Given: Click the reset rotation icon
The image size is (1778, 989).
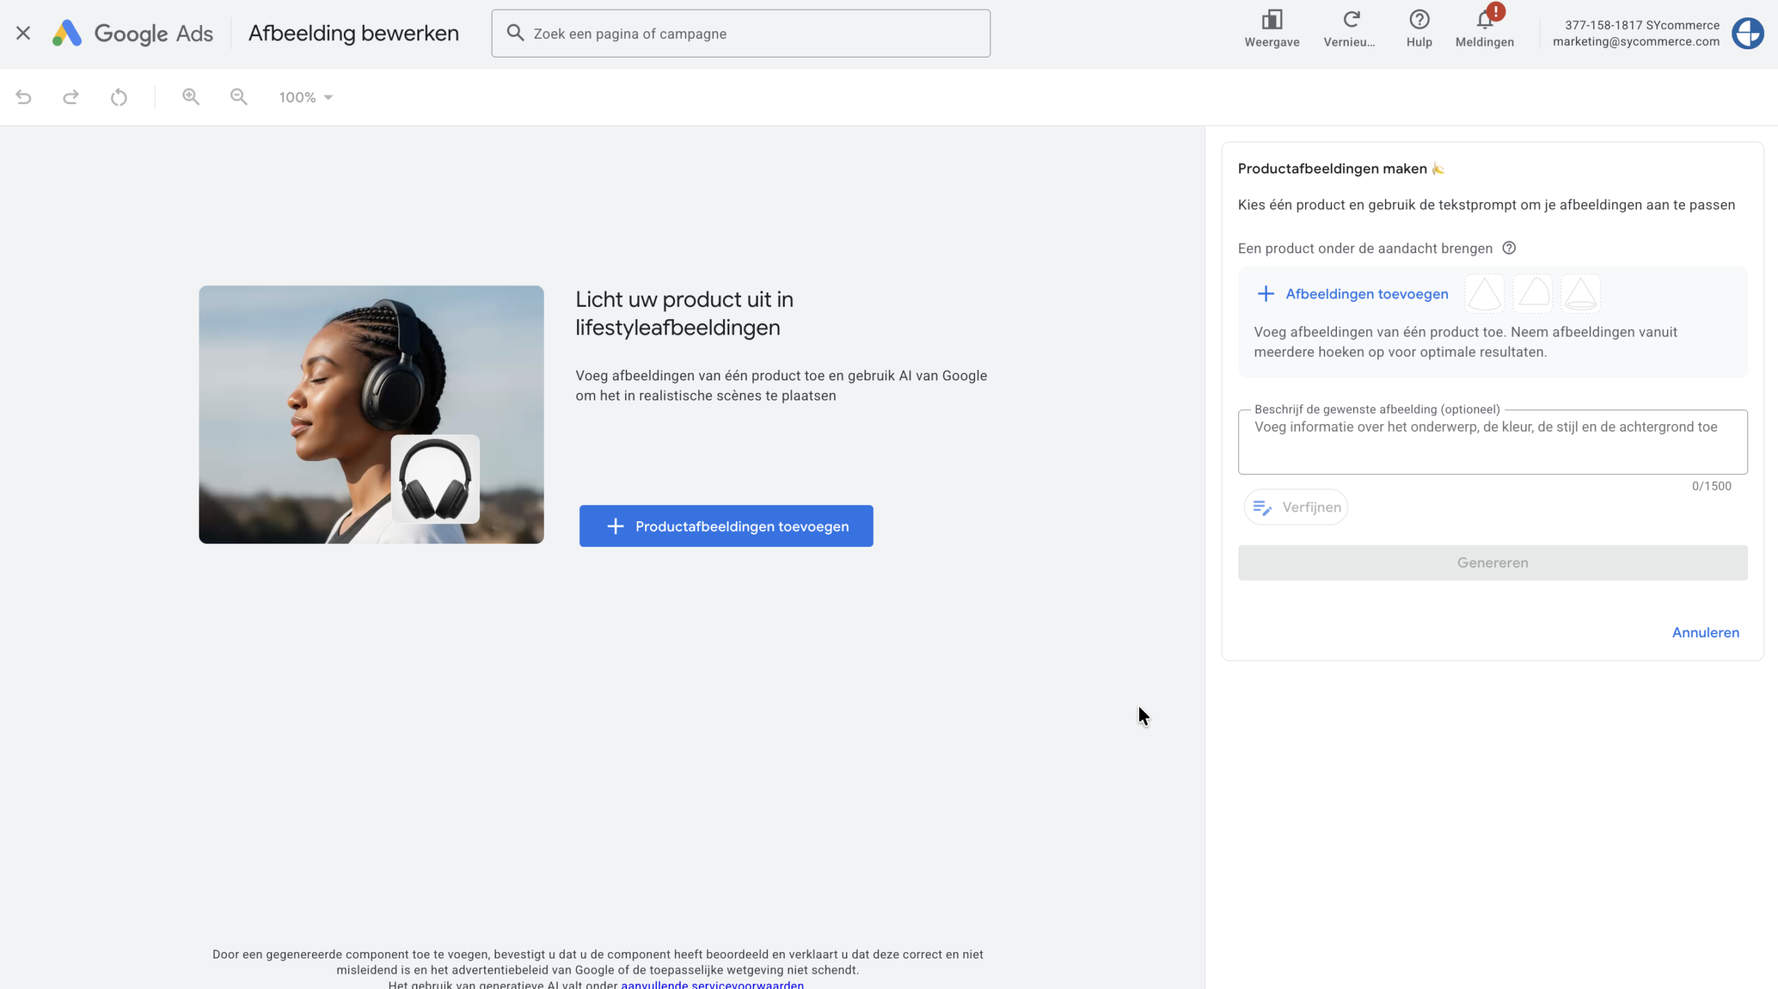Looking at the screenshot, I should (x=119, y=97).
